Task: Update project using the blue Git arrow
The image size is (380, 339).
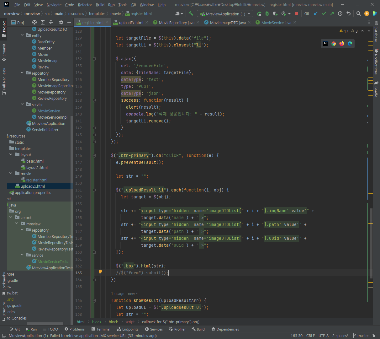Action: point(316,13)
